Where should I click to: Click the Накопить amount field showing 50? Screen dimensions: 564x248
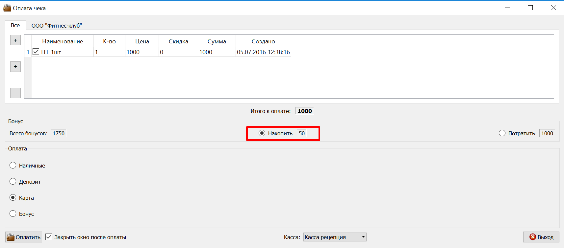coord(302,133)
